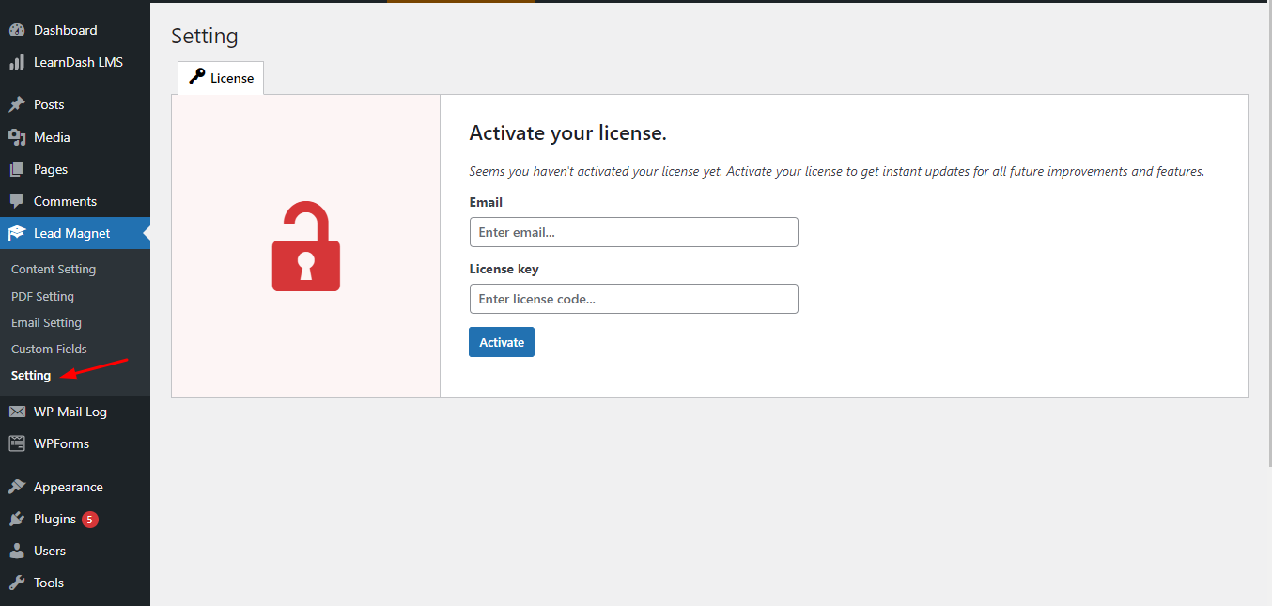This screenshot has width=1272, height=606.
Task: Click the WPForms form icon
Action: (17, 443)
